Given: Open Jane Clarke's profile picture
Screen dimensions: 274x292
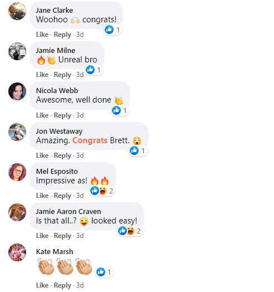Looking at the screenshot, I should [17, 11].
